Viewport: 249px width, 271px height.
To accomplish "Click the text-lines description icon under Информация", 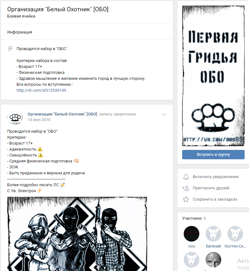I will pos(10,49).
